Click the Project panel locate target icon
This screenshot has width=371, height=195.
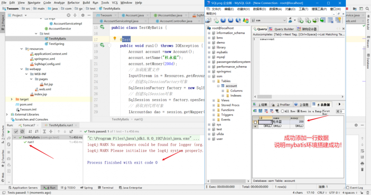69,15
